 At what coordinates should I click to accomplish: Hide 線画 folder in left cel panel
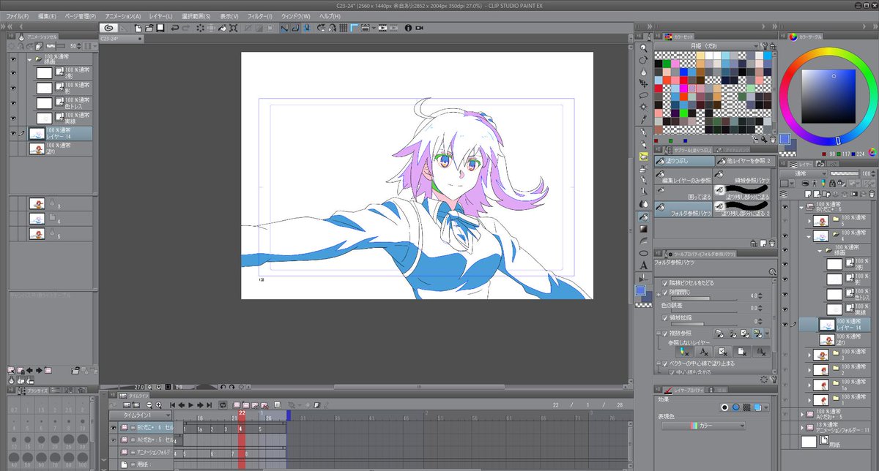13,58
